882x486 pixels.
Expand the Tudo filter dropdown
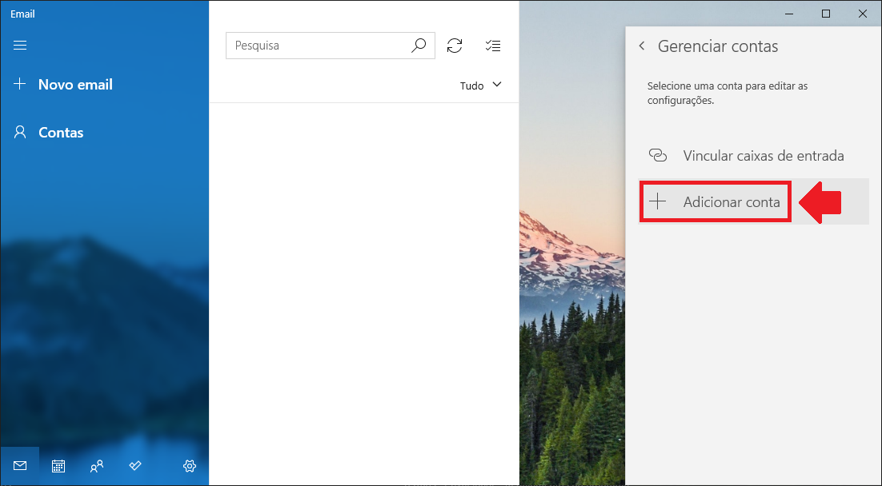click(480, 86)
